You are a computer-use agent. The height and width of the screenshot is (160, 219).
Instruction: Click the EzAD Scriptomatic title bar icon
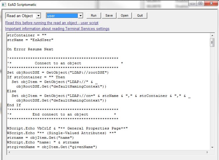pos(4,5)
